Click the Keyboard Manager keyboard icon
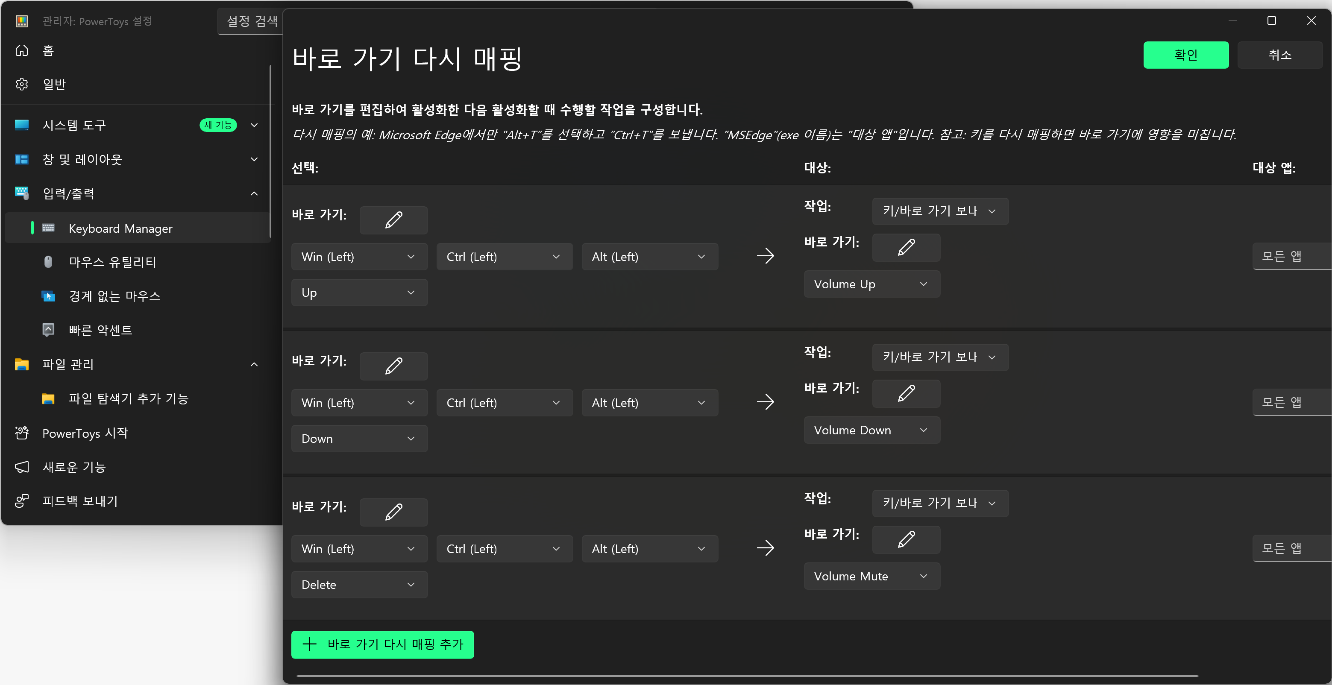 tap(48, 228)
